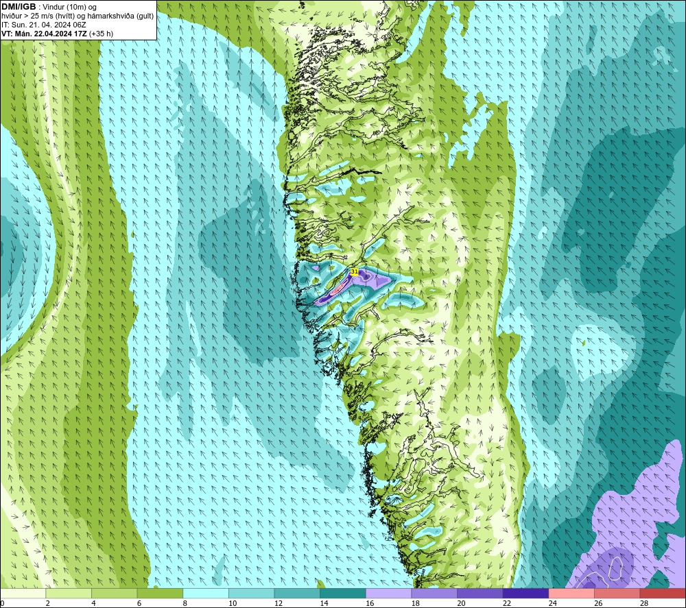Click the scale label '12'

point(279,603)
